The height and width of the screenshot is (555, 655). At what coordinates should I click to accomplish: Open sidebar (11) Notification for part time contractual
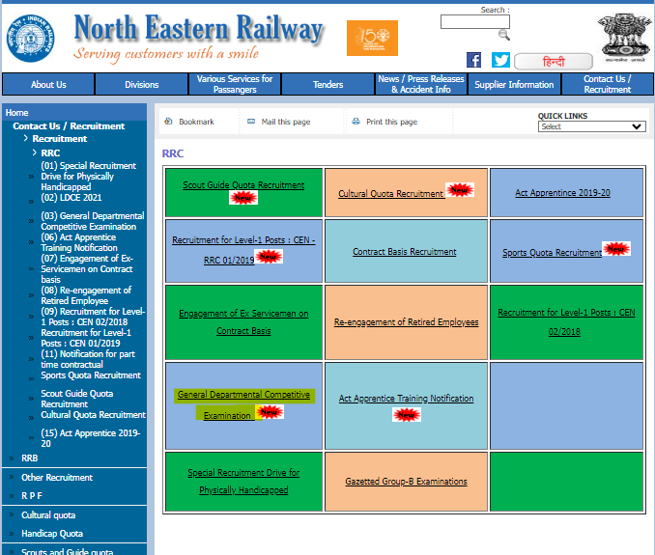click(x=88, y=359)
